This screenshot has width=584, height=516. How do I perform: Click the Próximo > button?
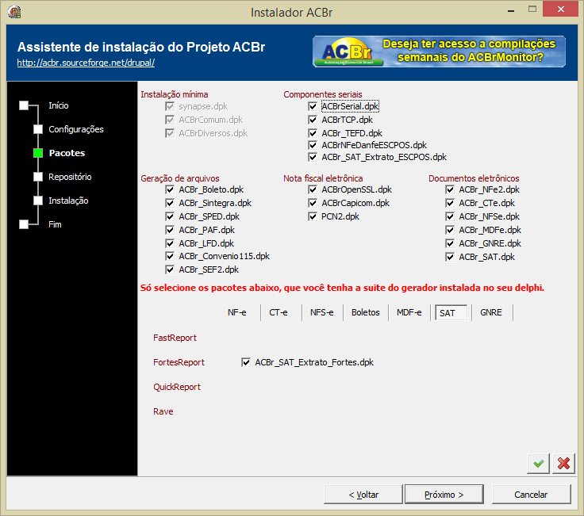pyautogui.click(x=444, y=495)
